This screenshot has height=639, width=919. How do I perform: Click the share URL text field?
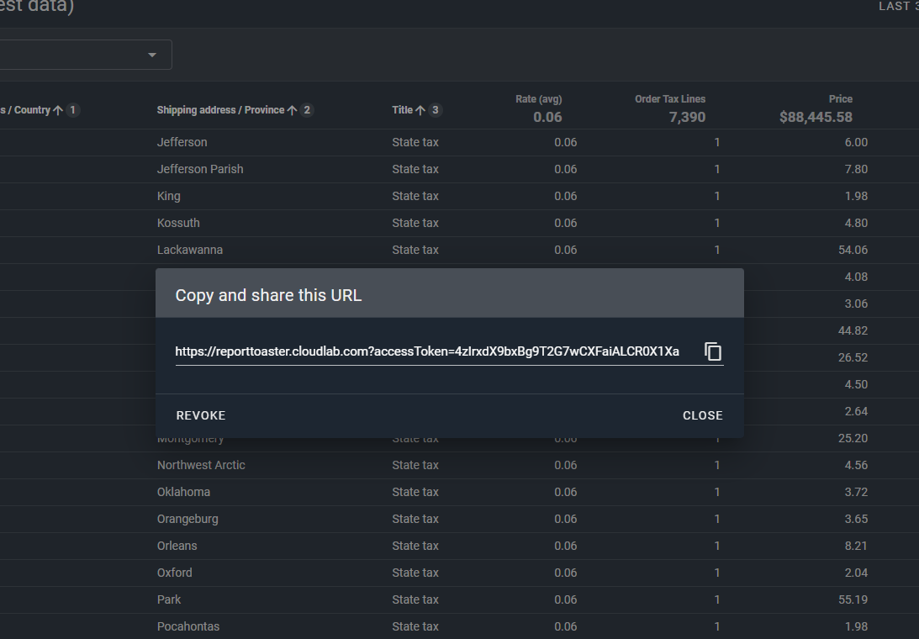pyautogui.click(x=427, y=351)
